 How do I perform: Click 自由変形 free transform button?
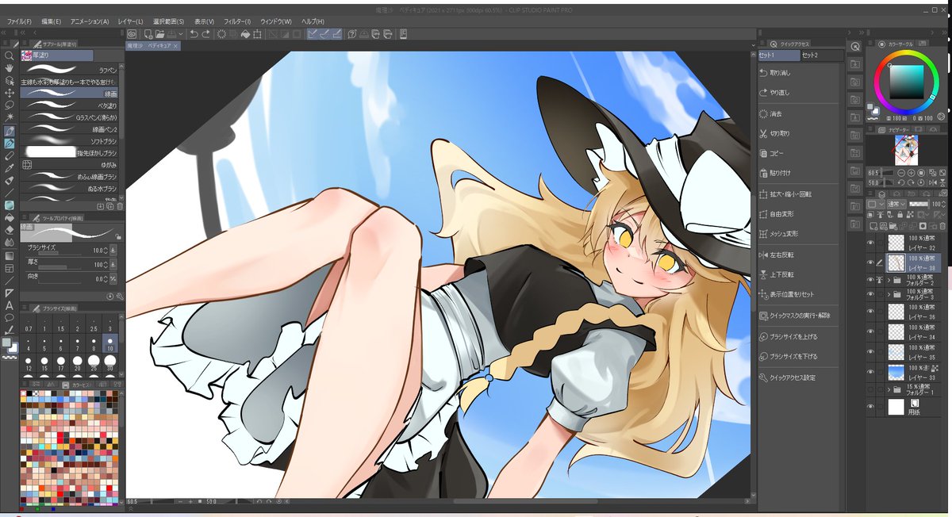click(x=799, y=214)
